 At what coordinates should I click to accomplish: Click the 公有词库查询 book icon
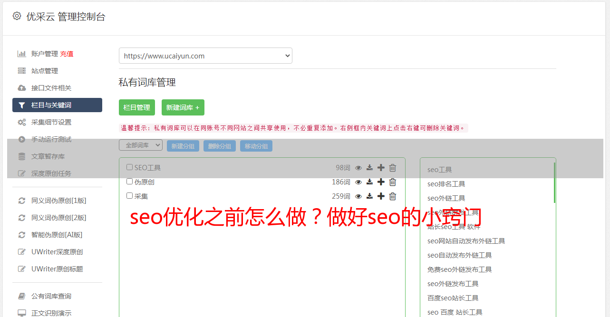click(22, 296)
